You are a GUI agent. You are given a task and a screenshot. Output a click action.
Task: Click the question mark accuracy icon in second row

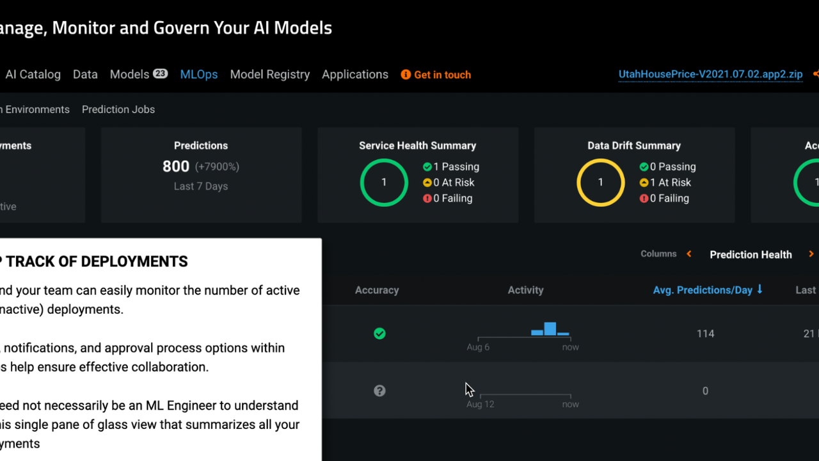[x=379, y=391]
